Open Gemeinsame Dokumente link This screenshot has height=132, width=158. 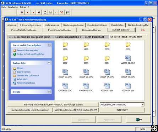(x=28, y=75)
